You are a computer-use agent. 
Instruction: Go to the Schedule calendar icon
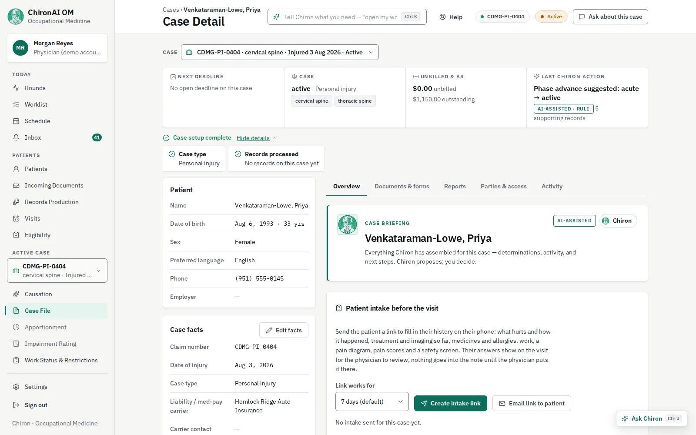coord(16,121)
